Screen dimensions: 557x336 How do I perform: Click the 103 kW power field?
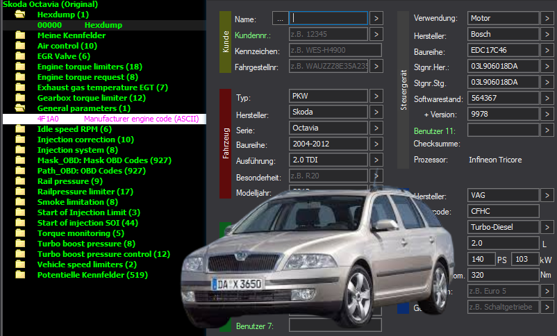(x=525, y=259)
